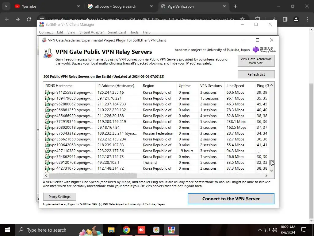Open File Explorer from taskbar
The height and width of the screenshot is (236, 314).
pos(111,230)
